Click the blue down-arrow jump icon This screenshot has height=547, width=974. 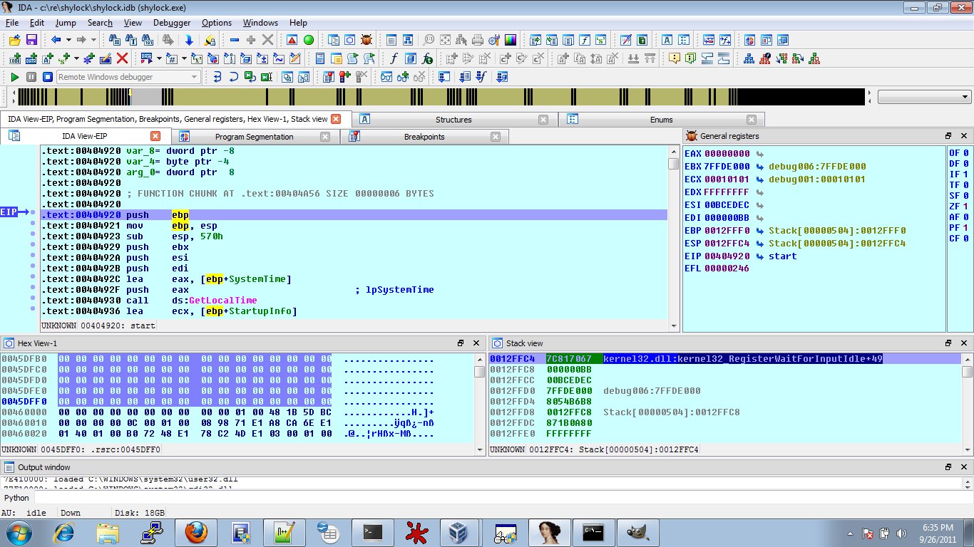point(189,40)
